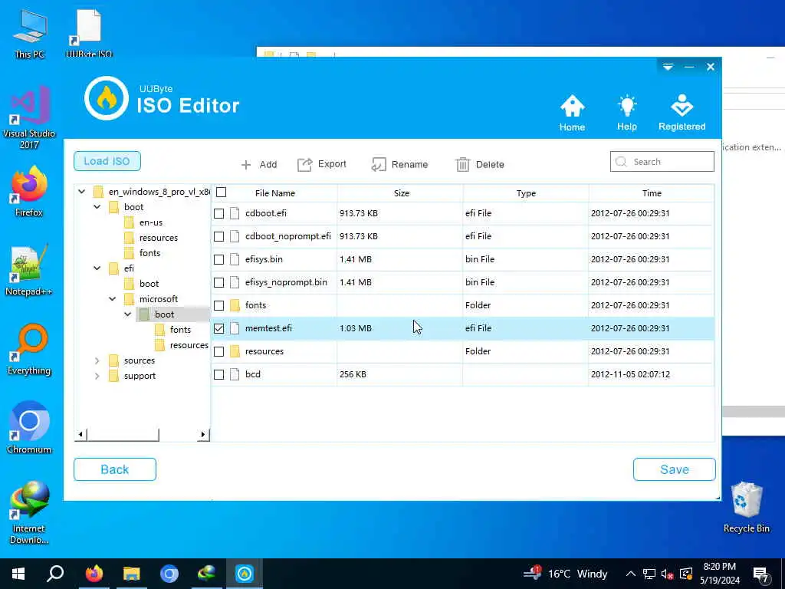
Task: Open the window dropdown menu arrow in title bar
Action: pyautogui.click(x=668, y=67)
